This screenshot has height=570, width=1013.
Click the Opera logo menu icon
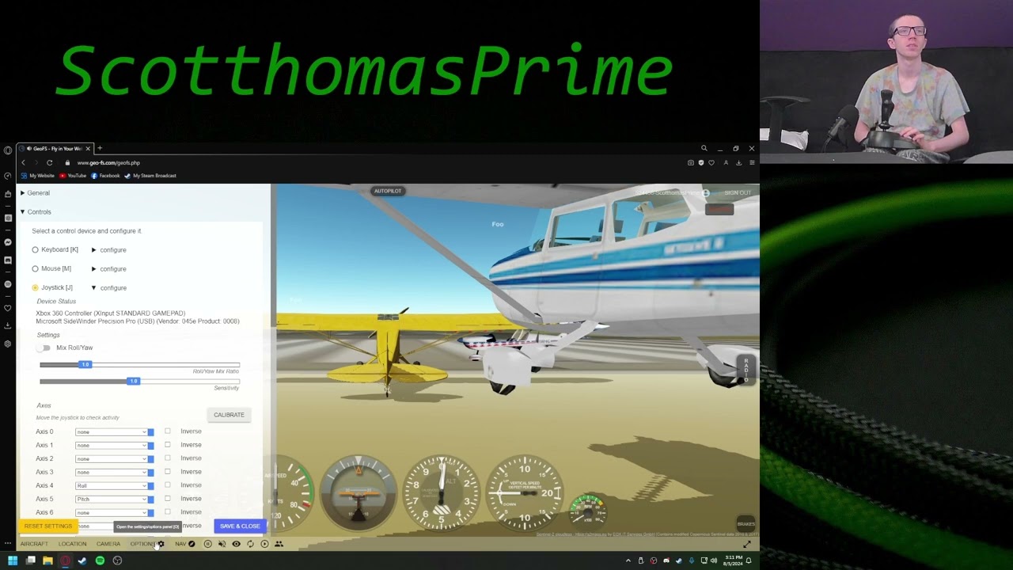point(8,150)
